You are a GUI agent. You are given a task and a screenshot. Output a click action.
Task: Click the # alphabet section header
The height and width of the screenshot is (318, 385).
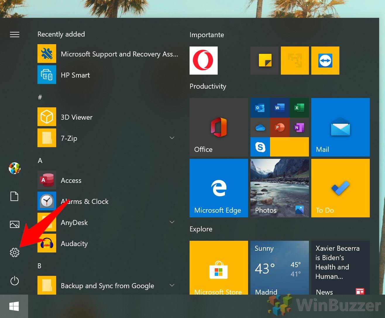pos(40,97)
